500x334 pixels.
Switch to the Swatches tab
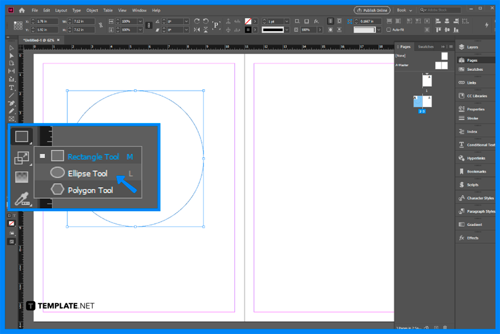tap(425, 46)
